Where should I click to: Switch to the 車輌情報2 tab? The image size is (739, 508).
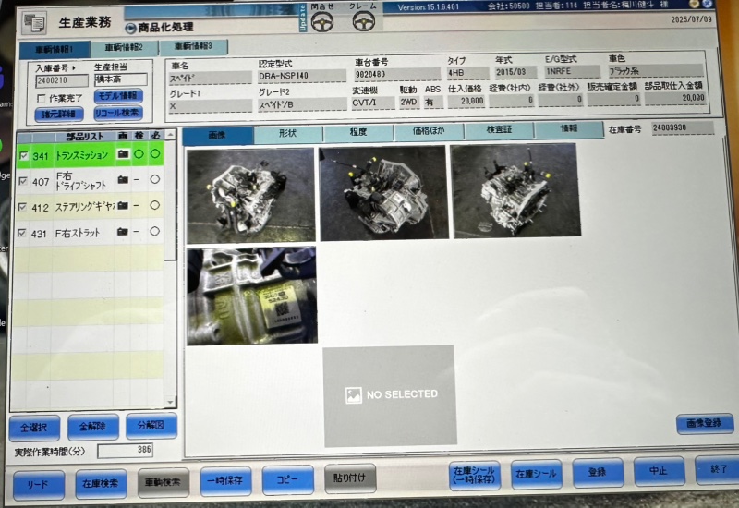click(124, 47)
